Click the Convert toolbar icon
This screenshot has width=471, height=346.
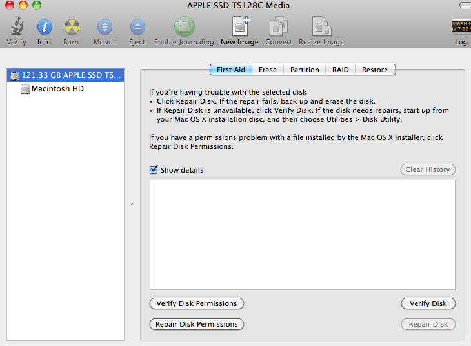point(279,26)
